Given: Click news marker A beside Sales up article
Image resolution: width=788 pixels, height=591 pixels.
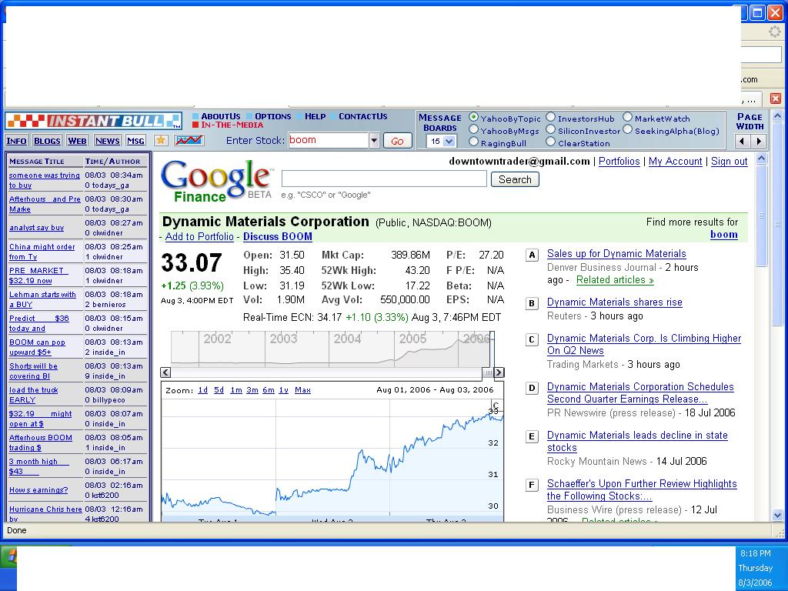Looking at the screenshot, I should point(532,255).
